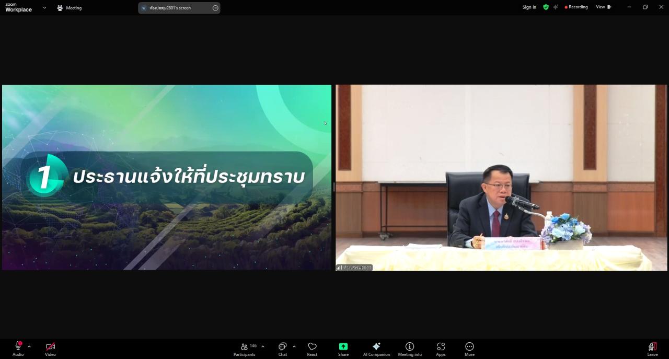Viewport: 669px width, 359px height.
Task: Unmute your microphone
Action: click(18, 346)
